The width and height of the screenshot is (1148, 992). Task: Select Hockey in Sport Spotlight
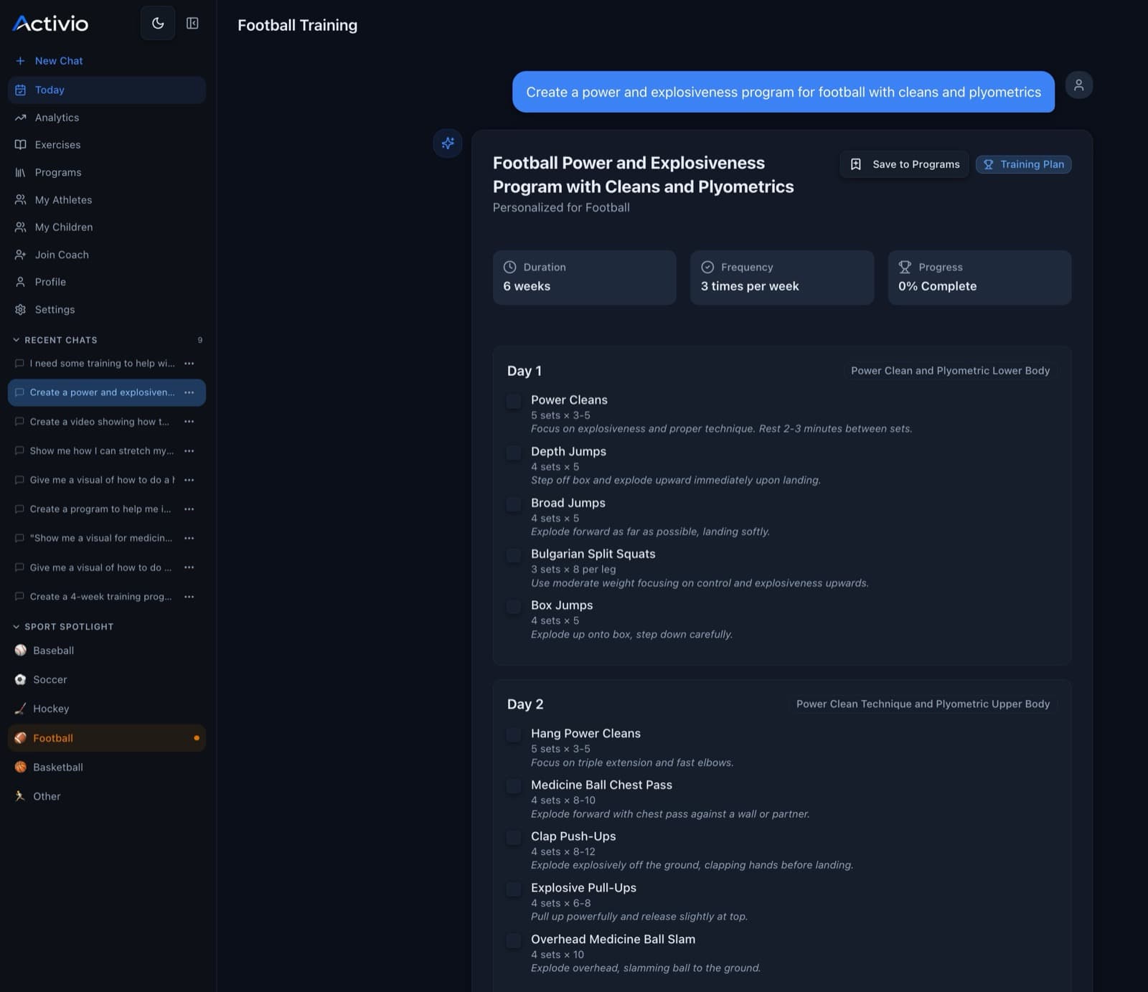107,709
